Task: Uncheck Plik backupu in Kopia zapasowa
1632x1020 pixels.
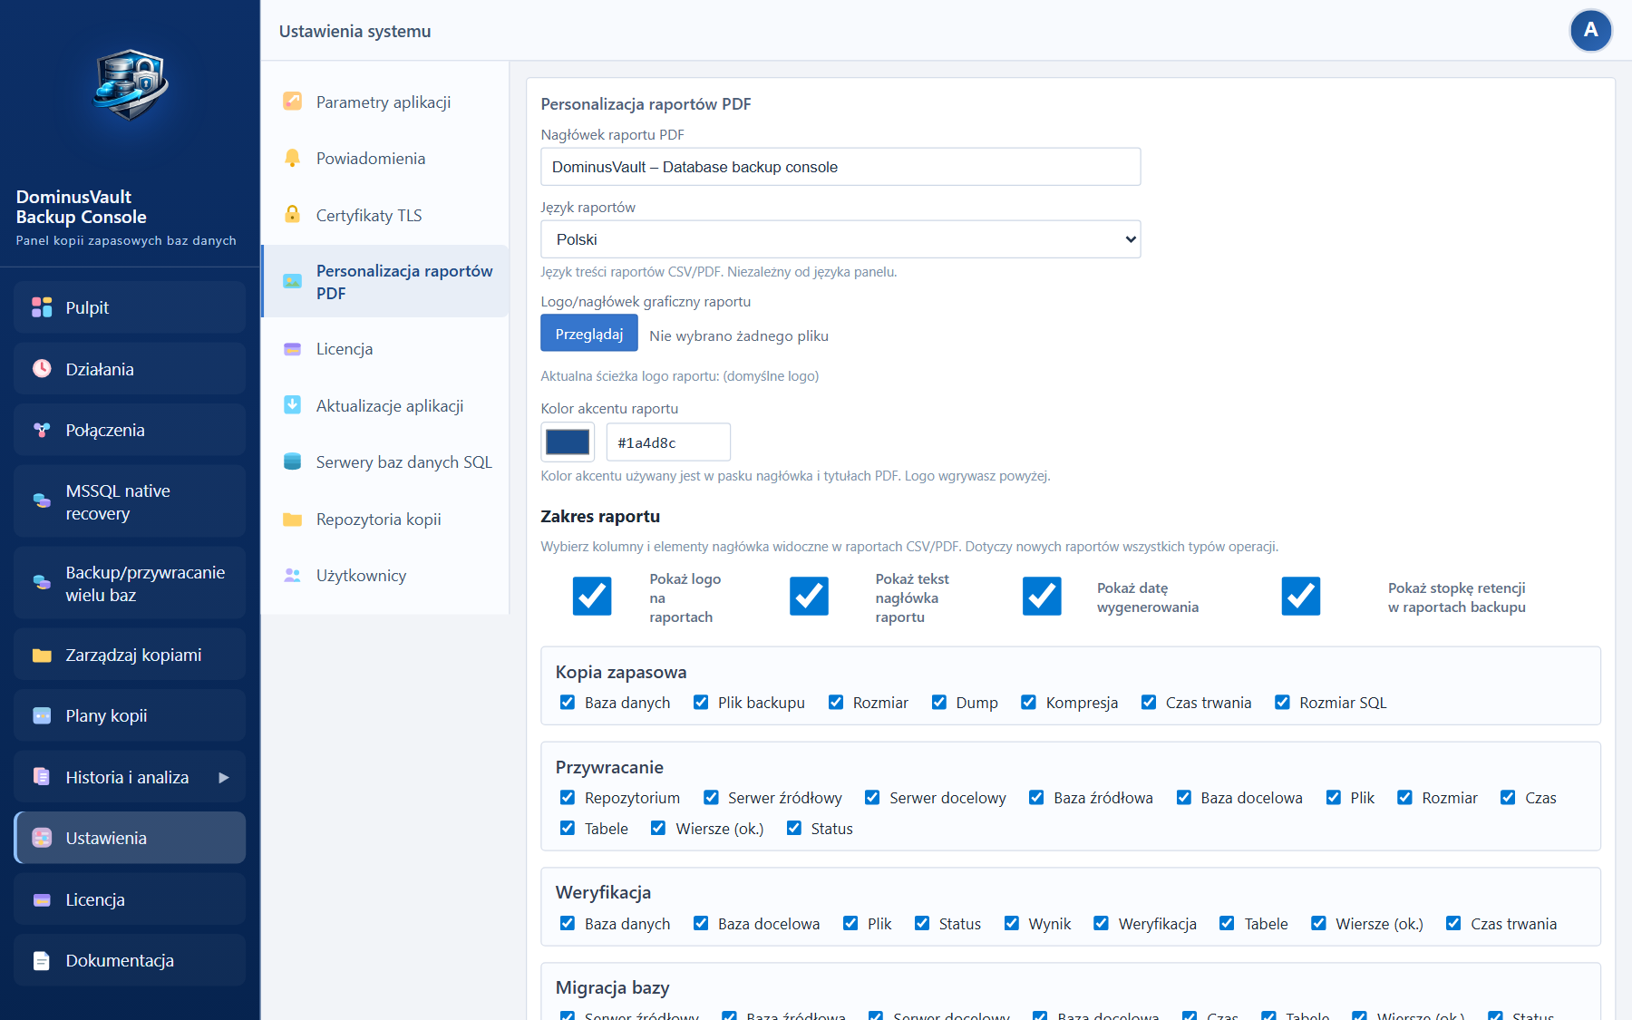Action: [700, 703]
